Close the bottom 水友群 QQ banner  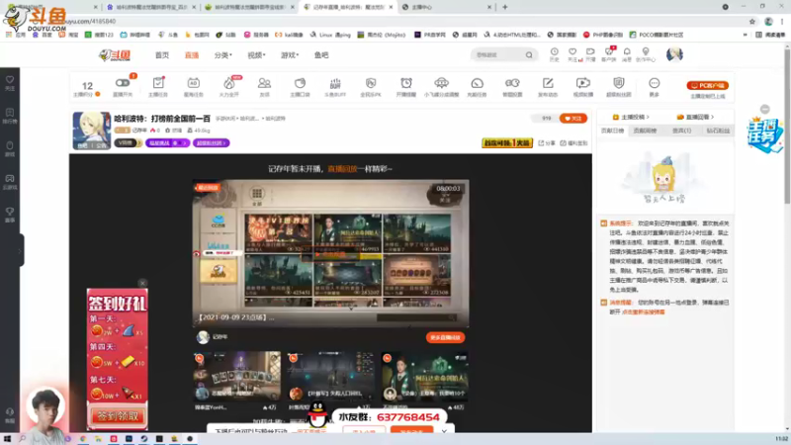point(444,432)
